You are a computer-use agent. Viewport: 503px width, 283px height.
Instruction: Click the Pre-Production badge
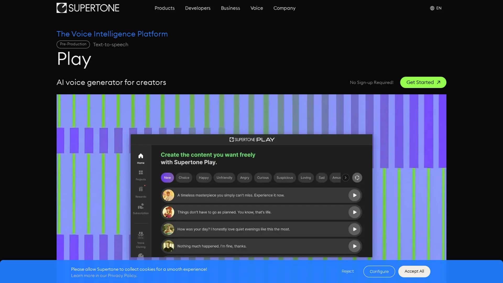pos(73,44)
